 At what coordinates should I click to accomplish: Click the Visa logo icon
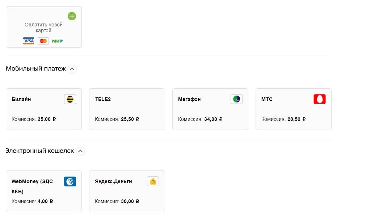[29, 41]
